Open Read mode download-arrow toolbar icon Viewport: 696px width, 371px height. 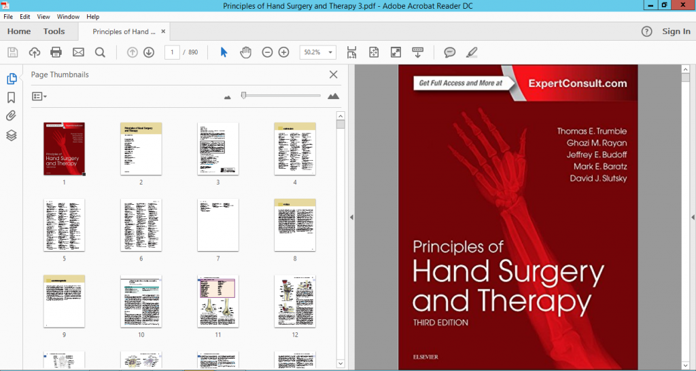(x=418, y=52)
